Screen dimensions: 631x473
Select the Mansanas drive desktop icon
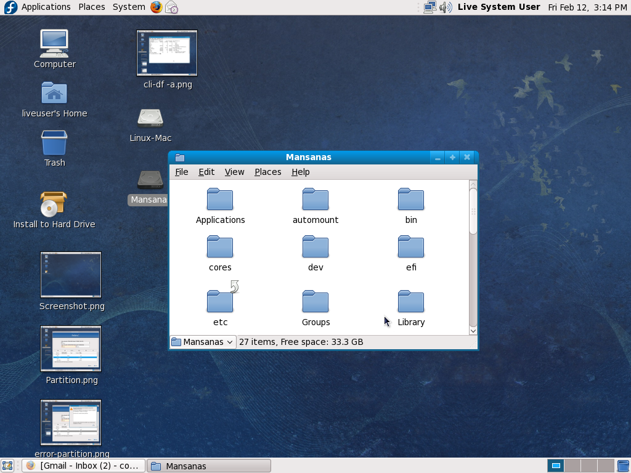pyautogui.click(x=150, y=180)
